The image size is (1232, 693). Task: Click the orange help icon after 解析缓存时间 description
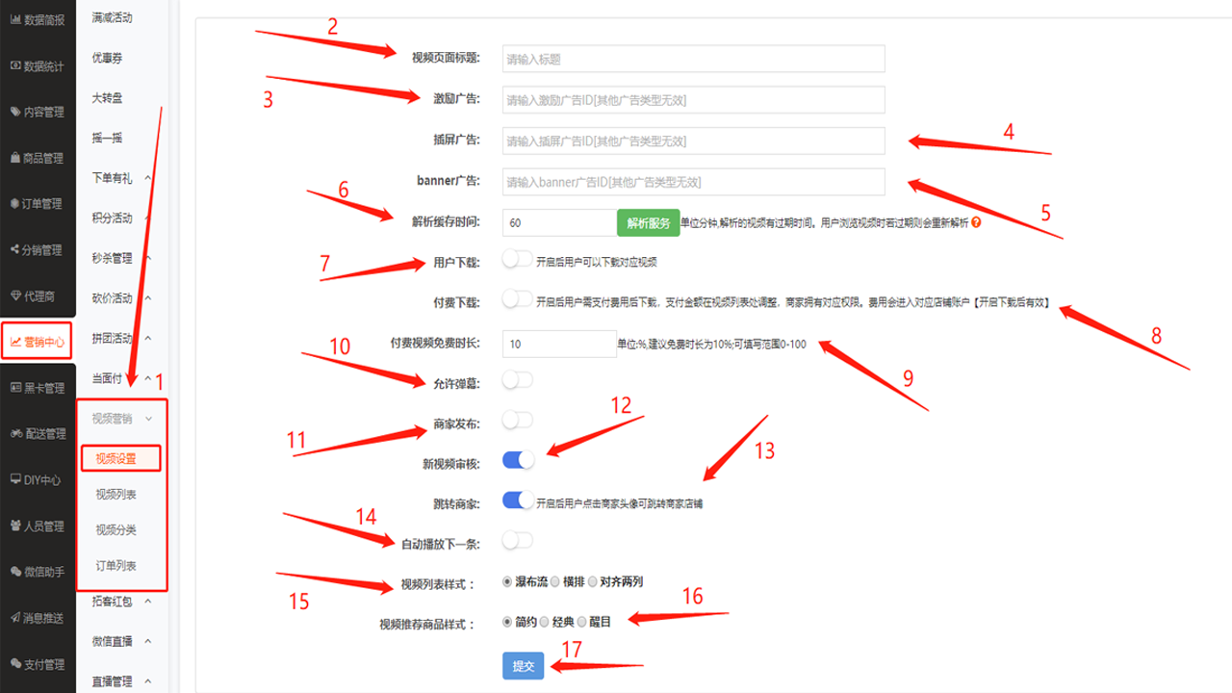pos(976,222)
